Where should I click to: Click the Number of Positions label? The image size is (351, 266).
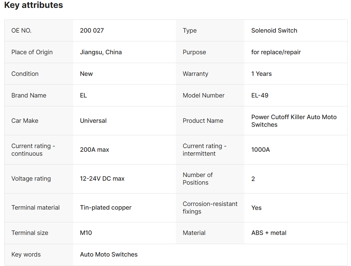pos(198,179)
